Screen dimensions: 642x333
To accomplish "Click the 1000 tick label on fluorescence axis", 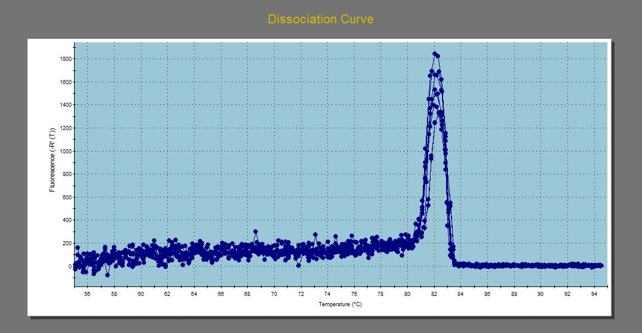I will click(x=64, y=152).
